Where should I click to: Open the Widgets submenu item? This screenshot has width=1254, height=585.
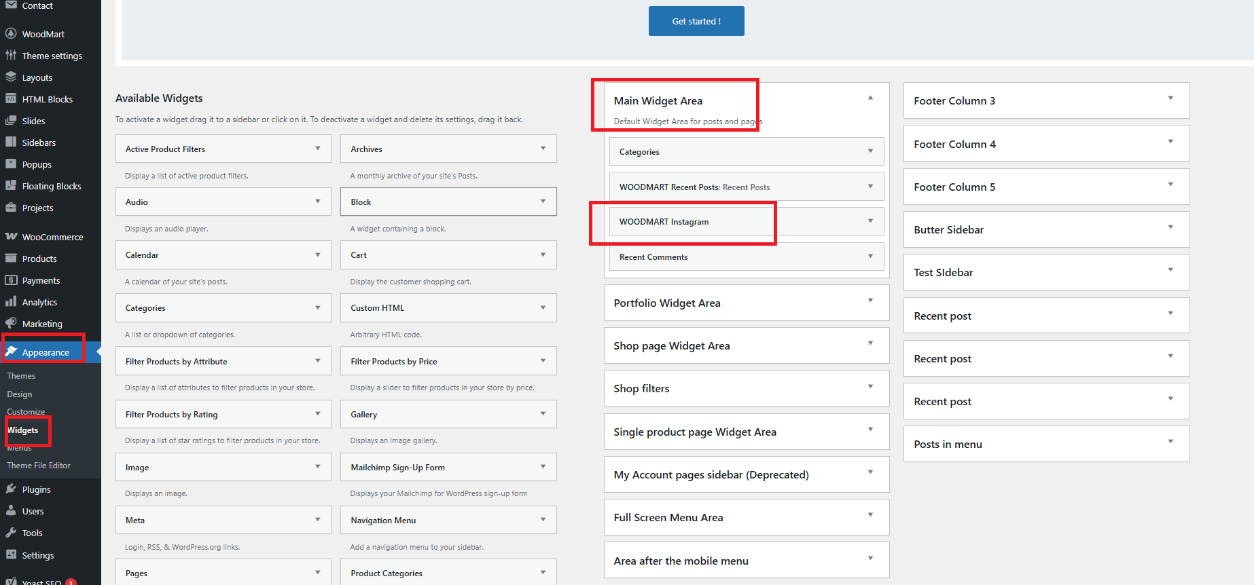point(22,430)
